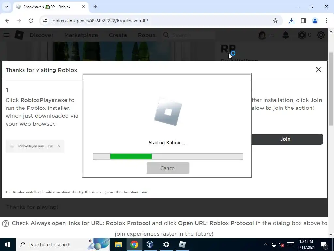
Task: Open the Windows Start menu
Action: point(8,244)
